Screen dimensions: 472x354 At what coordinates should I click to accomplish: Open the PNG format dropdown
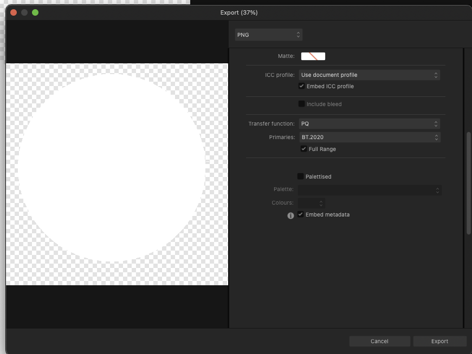click(268, 35)
